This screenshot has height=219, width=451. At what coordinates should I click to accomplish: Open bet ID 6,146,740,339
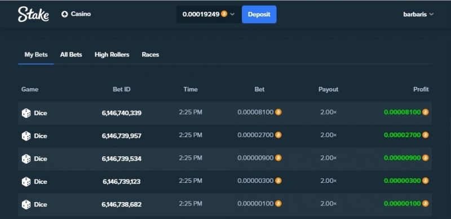pos(122,113)
